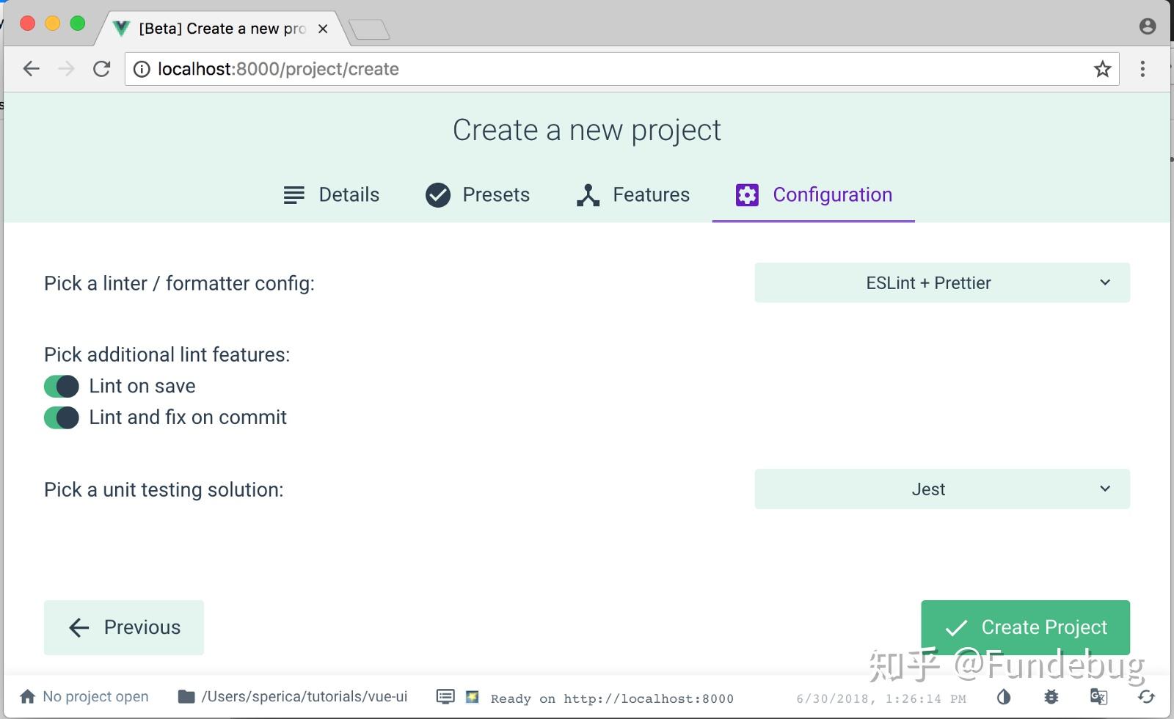Open the ESLint + Prettier config dropdown
This screenshot has height=719, width=1174.
[x=941, y=282]
